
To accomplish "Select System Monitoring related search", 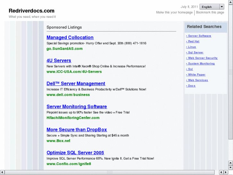I will coord(200,64).
